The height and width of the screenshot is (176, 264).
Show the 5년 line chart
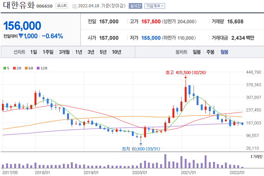click(x=103, y=52)
